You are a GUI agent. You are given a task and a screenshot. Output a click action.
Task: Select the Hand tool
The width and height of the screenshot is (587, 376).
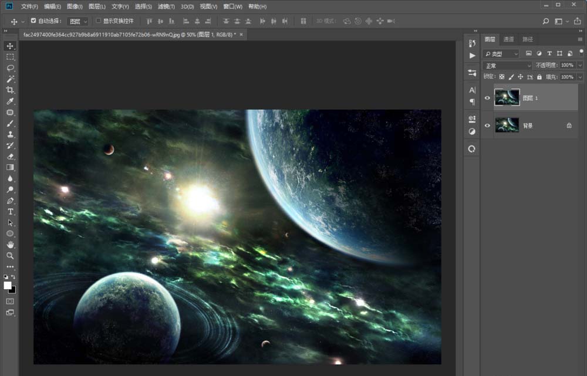tap(9, 245)
